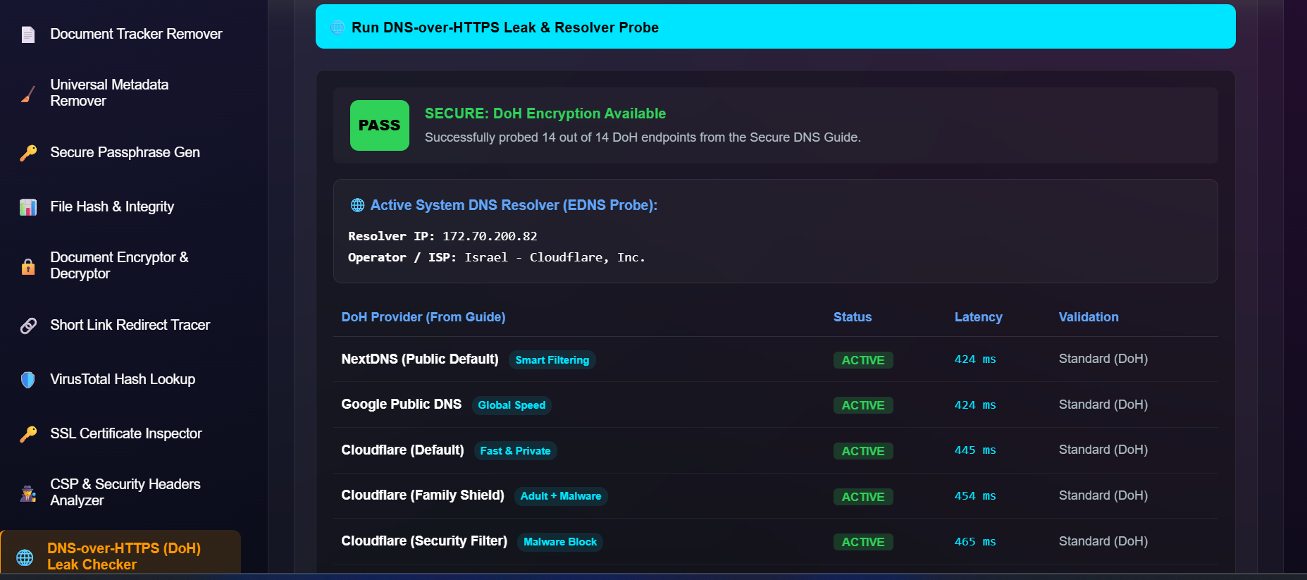The width and height of the screenshot is (1307, 580).
Task: Click Google Public DNS provider name
Action: [402, 405]
